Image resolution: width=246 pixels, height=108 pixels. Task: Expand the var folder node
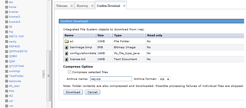6,106
